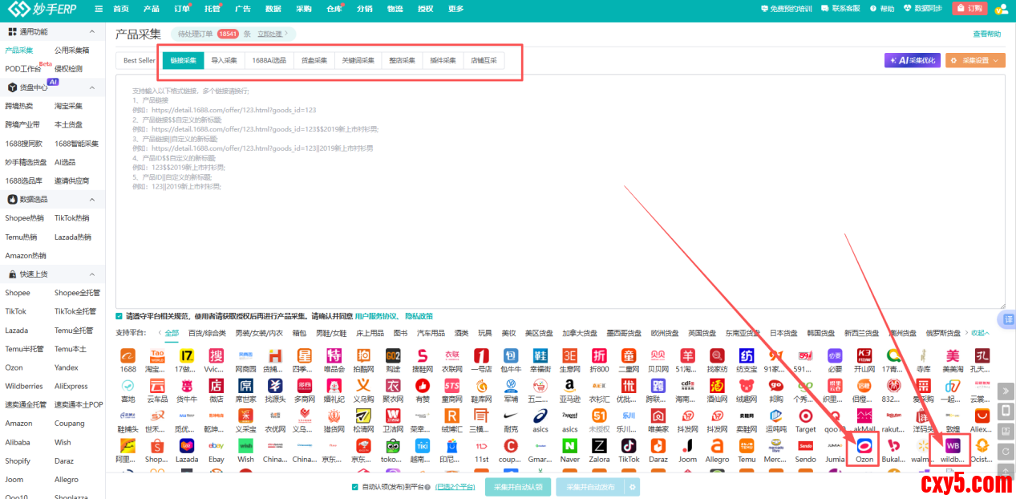Click the Lazada platform icon
Image resolution: width=1016 pixels, height=499 pixels.
tap(187, 446)
